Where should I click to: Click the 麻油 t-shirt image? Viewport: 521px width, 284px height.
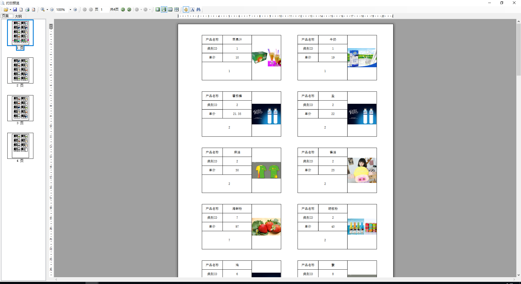(x=266, y=170)
